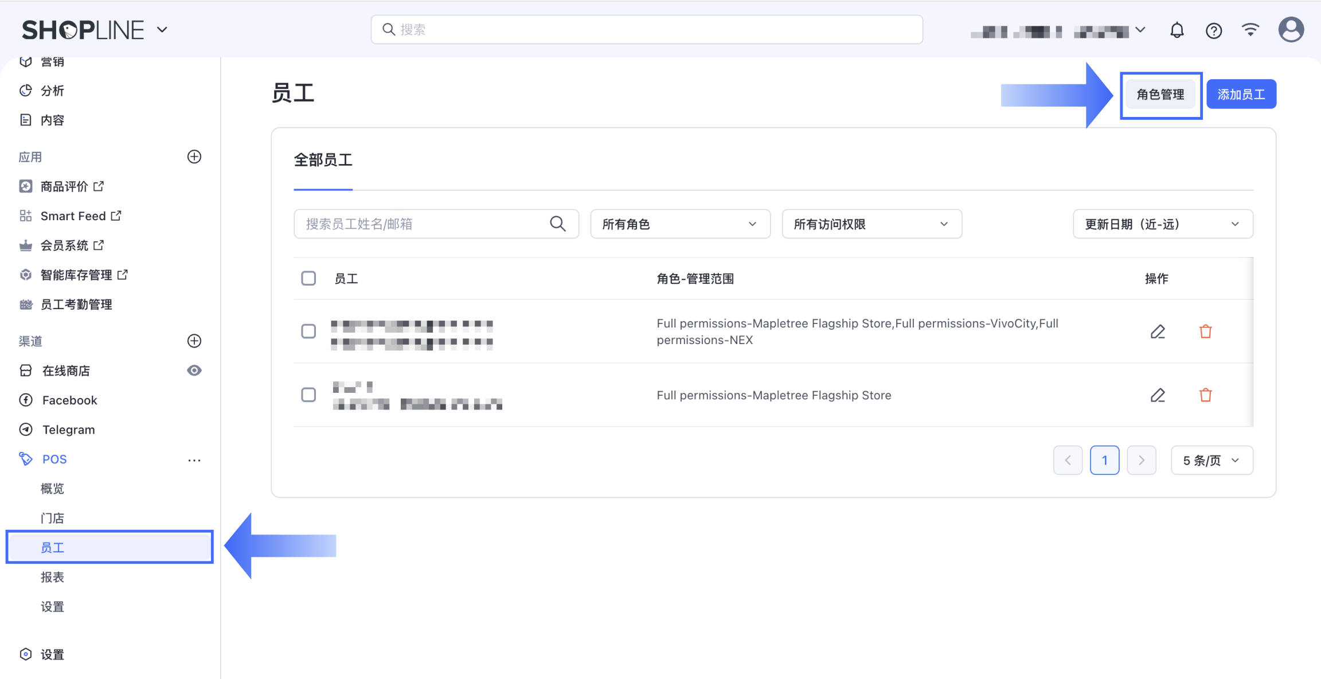Add a sales channel with plus icon
The width and height of the screenshot is (1321, 679).
point(194,341)
